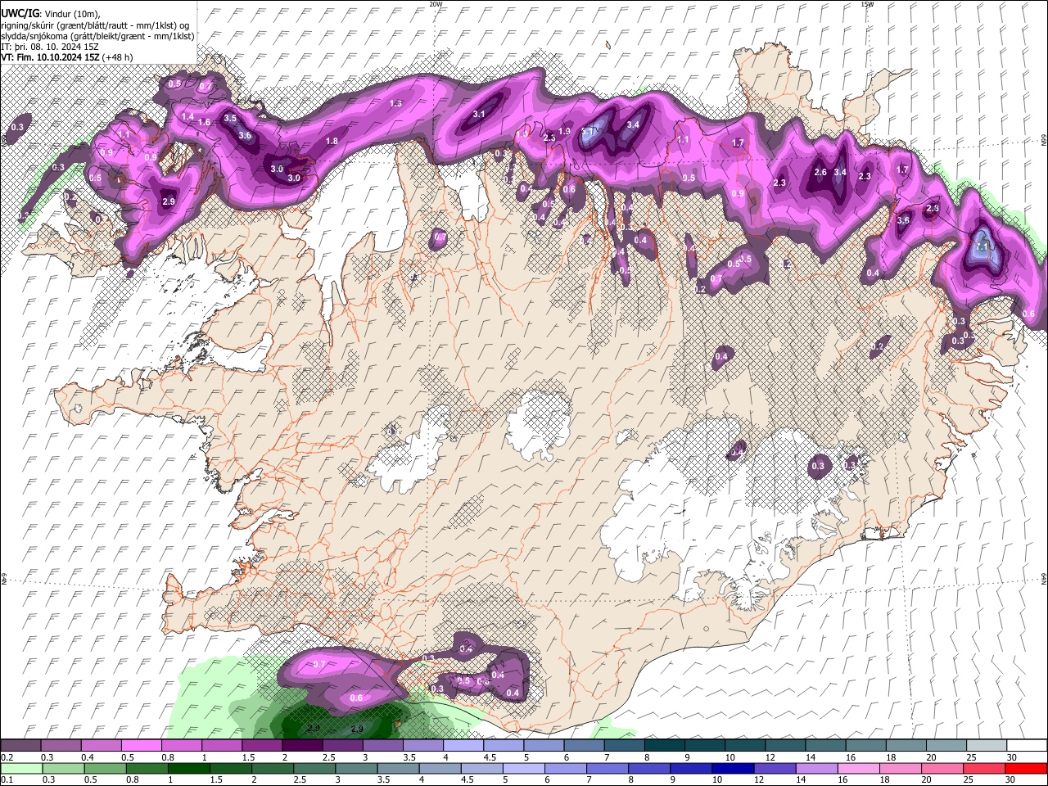Select the dark teal snow-scale swatch at 8
Image resolution: width=1048 pixels, height=786 pixels.
[x=666, y=746]
